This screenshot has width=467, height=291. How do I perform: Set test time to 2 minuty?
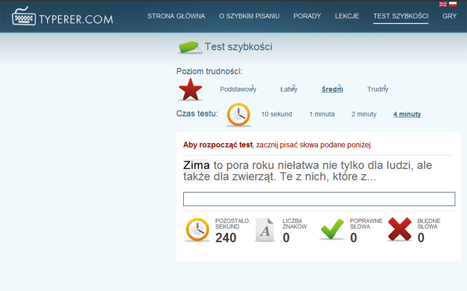[x=364, y=114]
